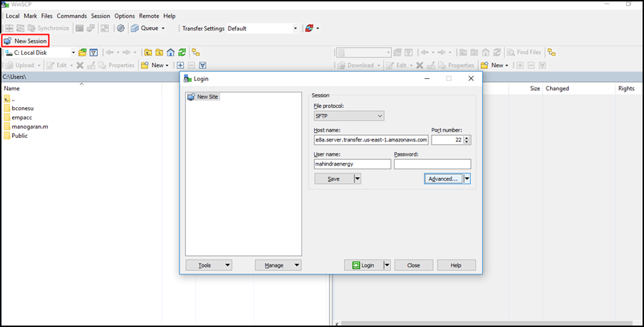The width and height of the screenshot is (644, 327).
Task: Click the open terminal console icon
Action: pyautogui.click(x=80, y=28)
